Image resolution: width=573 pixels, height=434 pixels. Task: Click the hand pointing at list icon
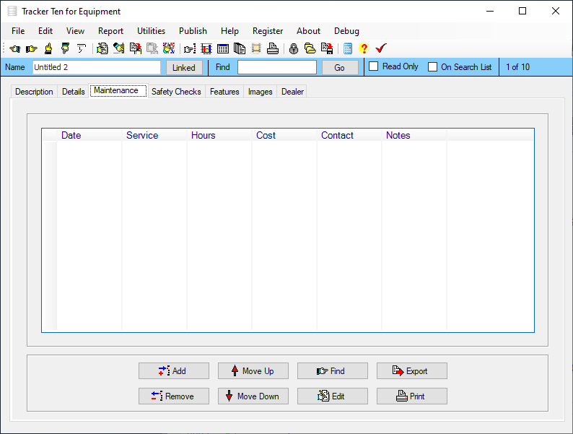coord(190,48)
